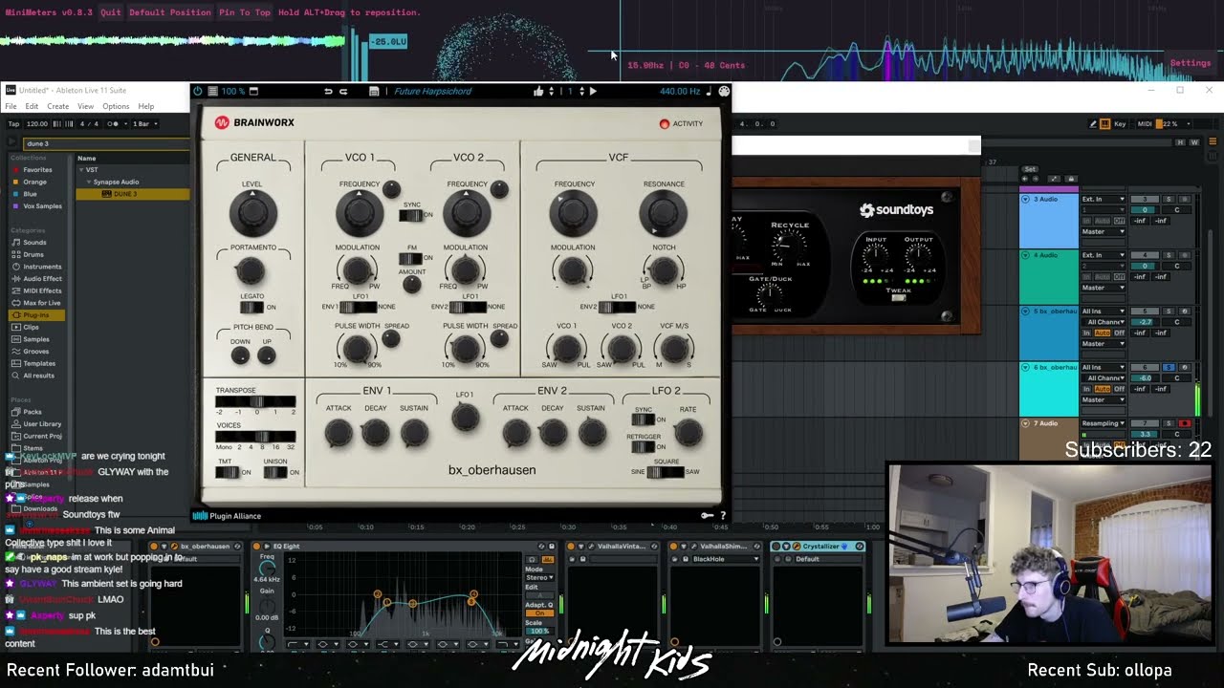Open the File menu

(11, 106)
